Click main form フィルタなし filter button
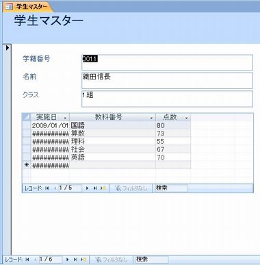 112,260
